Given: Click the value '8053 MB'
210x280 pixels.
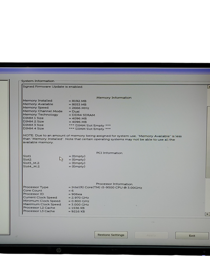Looking at the screenshot, I should pyautogui.click(x=79, y=104).
